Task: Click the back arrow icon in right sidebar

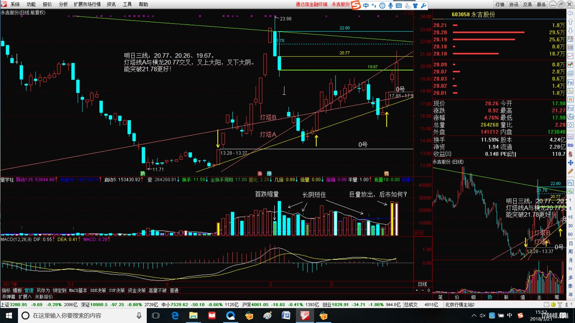Action: coord(570,13)
